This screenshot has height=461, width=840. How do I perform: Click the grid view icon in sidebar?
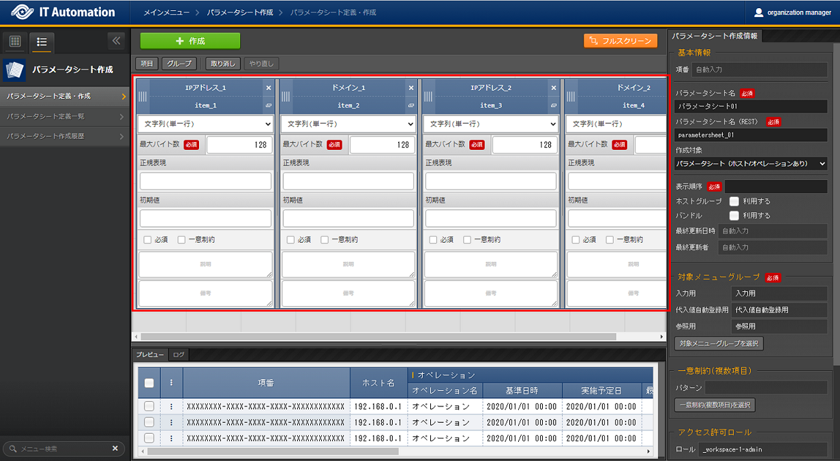(15, 42)
